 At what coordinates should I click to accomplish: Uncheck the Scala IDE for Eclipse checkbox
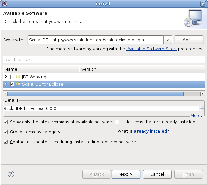[x=12, y=84]
